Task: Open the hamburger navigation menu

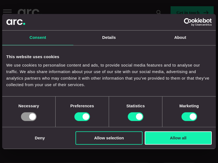Action: click(x=7, y=11)
